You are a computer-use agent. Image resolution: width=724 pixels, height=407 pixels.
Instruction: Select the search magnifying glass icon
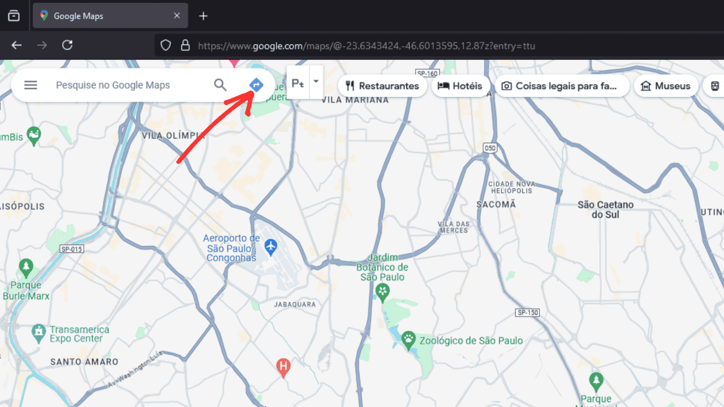click(220, 85)
